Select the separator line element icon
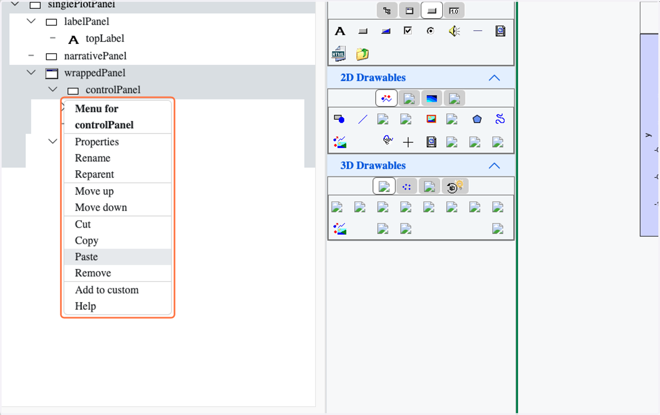 [x=477, y=31]
